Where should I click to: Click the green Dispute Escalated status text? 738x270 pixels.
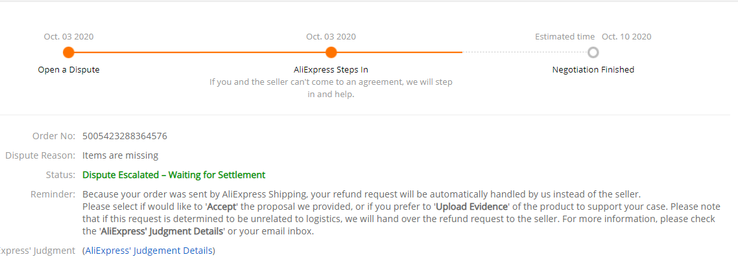tap(174, 175)
